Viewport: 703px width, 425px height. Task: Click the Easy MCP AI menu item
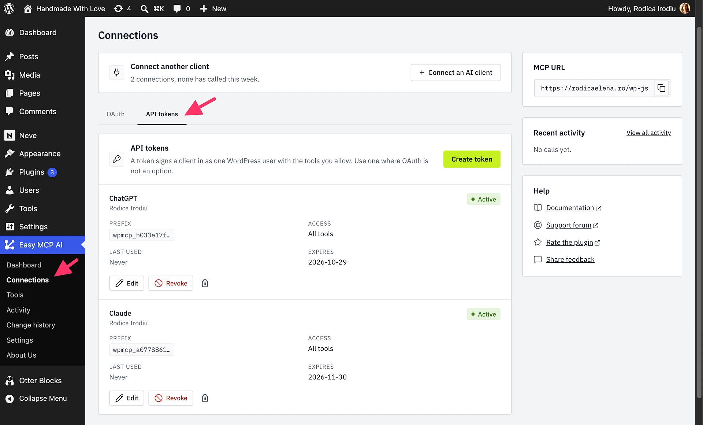(x=42, y=245)
